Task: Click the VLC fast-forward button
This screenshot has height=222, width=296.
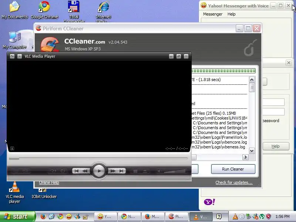Action: [113, 171]
